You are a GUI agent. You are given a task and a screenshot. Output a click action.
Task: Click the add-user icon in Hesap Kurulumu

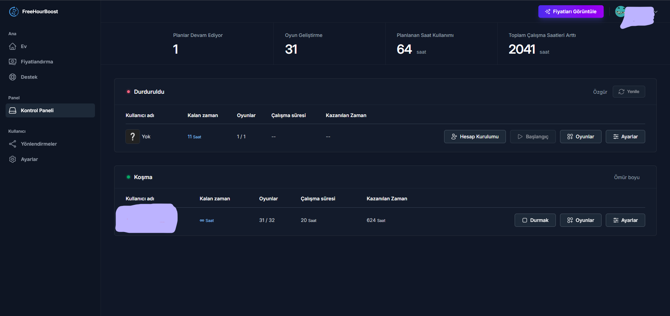pos(454,137)
